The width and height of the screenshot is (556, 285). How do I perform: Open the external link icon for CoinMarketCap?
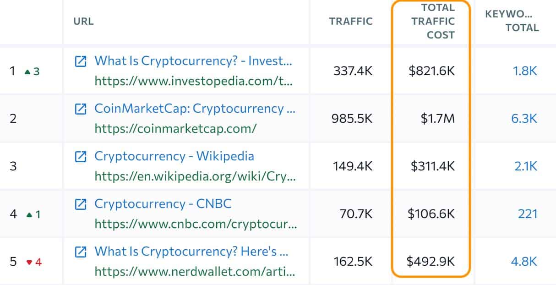[81, 109]
